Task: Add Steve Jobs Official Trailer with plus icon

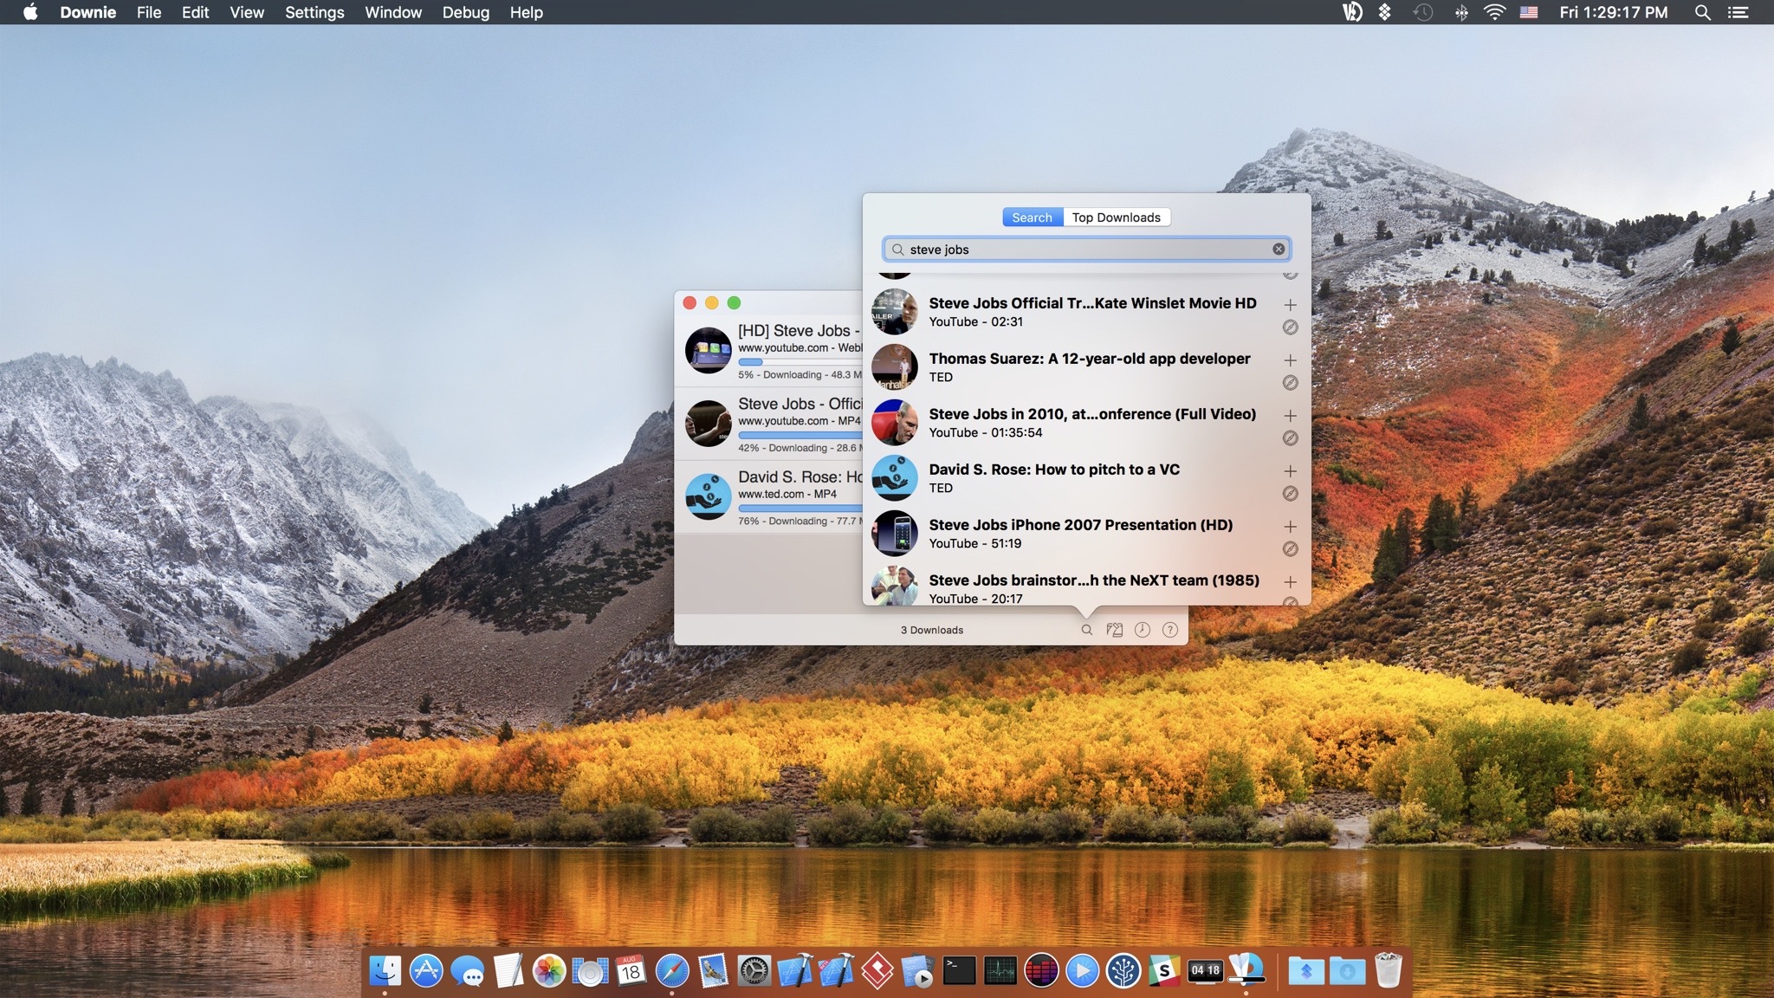Action: [x=1290, y=305]
